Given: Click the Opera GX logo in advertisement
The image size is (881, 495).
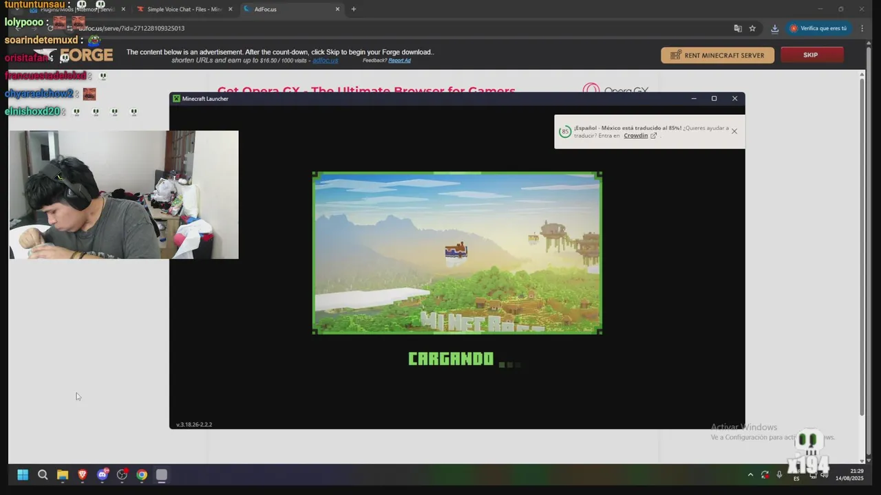Looking at the screenshot, I should click(615, 89).
